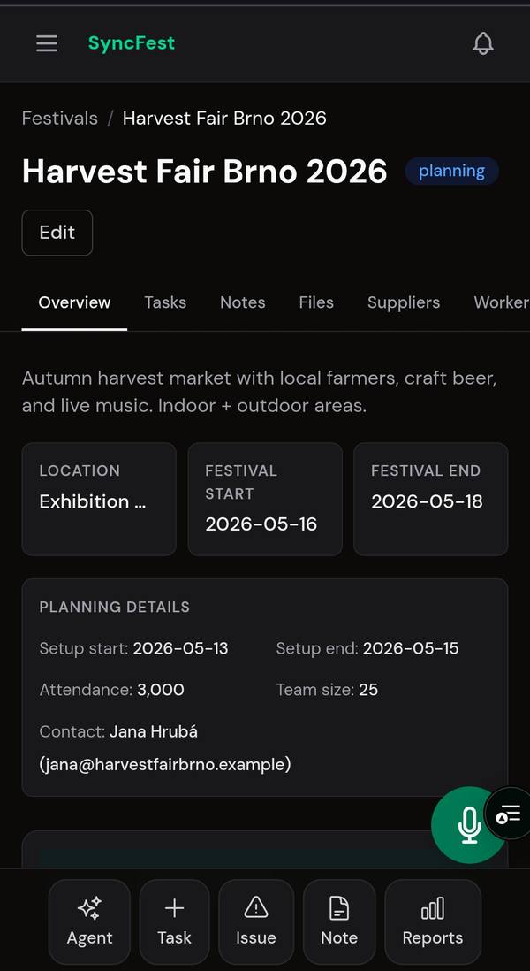Viewport: 530px width, 971px height.
Task: Navigate to Festivals breadcrumb link
Action: [60, 119]
